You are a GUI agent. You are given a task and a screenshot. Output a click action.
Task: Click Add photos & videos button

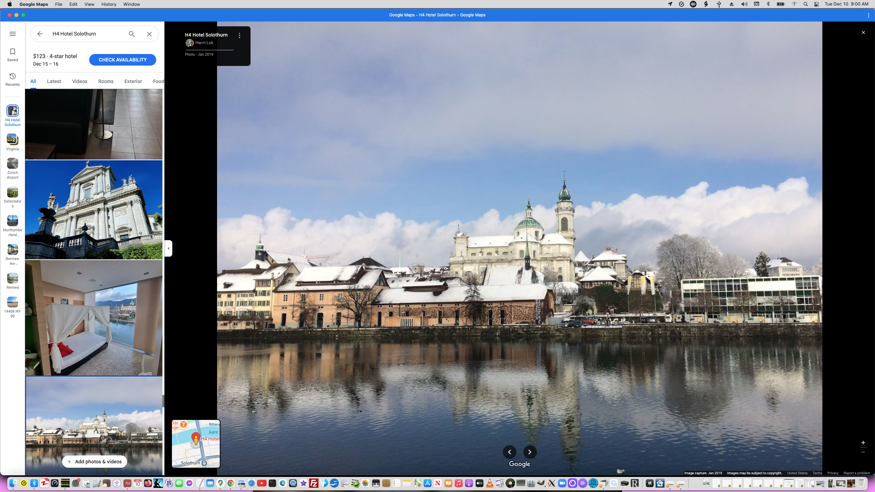[94, 462]
